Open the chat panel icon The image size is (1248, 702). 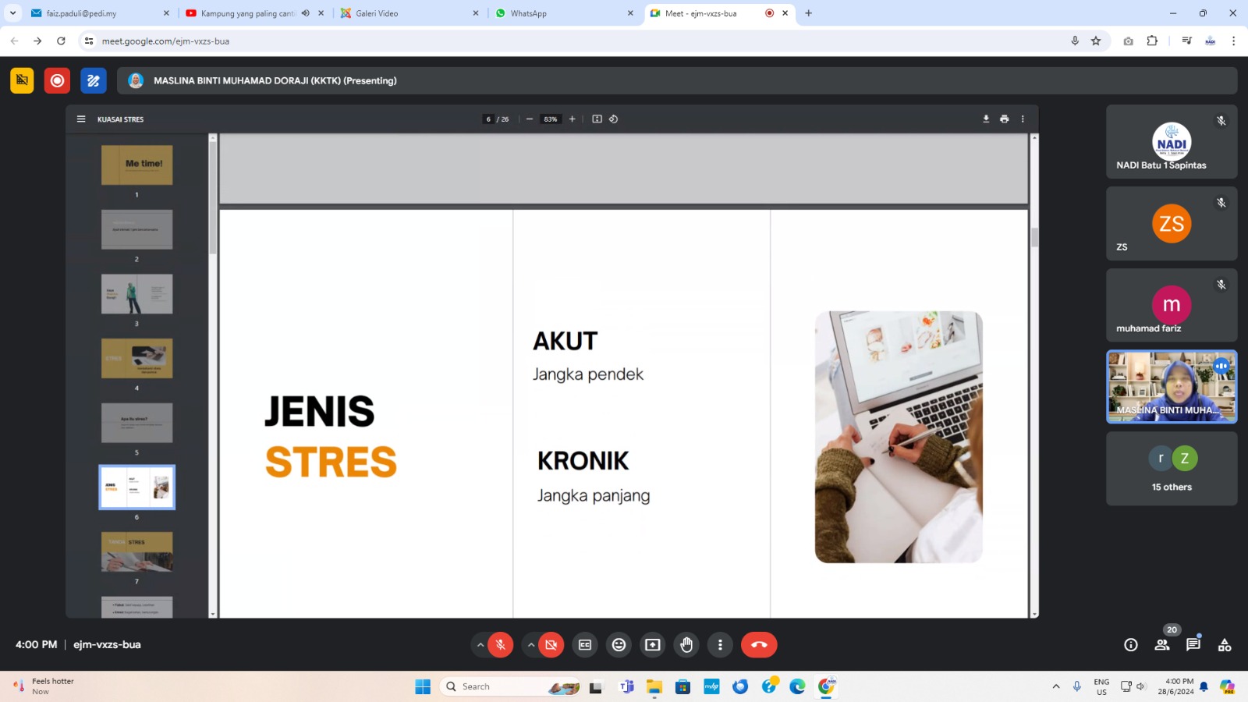pyautogui.click(x=1193, y=644)
